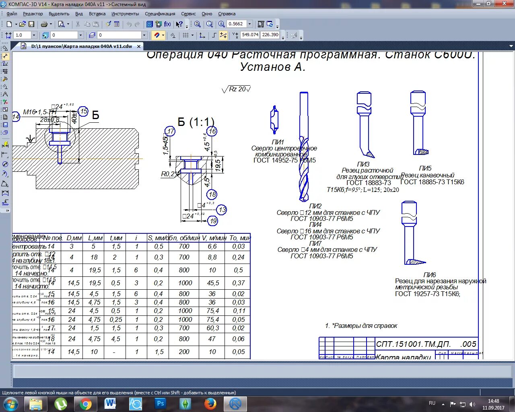This screenshot has height=412, width=515.
Task: Open New document dropdown arrow
Action: tap(16, 24)
